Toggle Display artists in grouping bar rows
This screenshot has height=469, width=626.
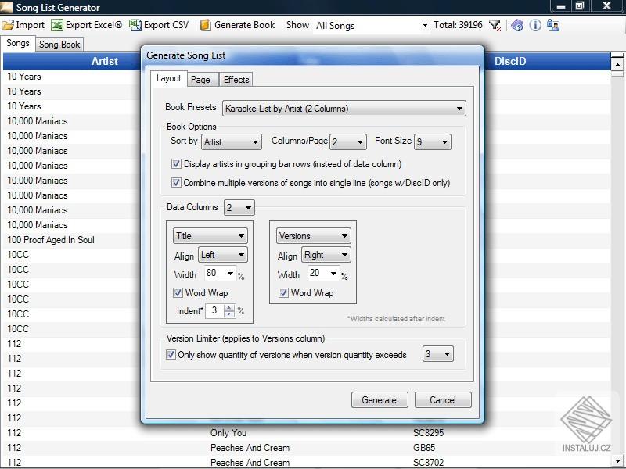[x=176, y=164]
